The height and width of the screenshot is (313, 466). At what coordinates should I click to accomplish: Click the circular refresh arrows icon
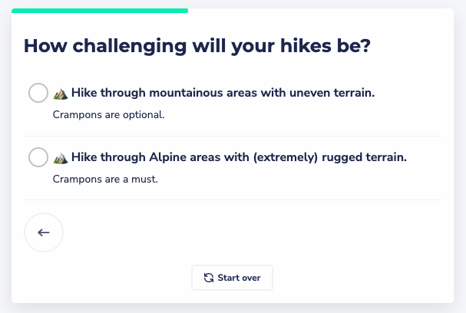pos(209,278)
